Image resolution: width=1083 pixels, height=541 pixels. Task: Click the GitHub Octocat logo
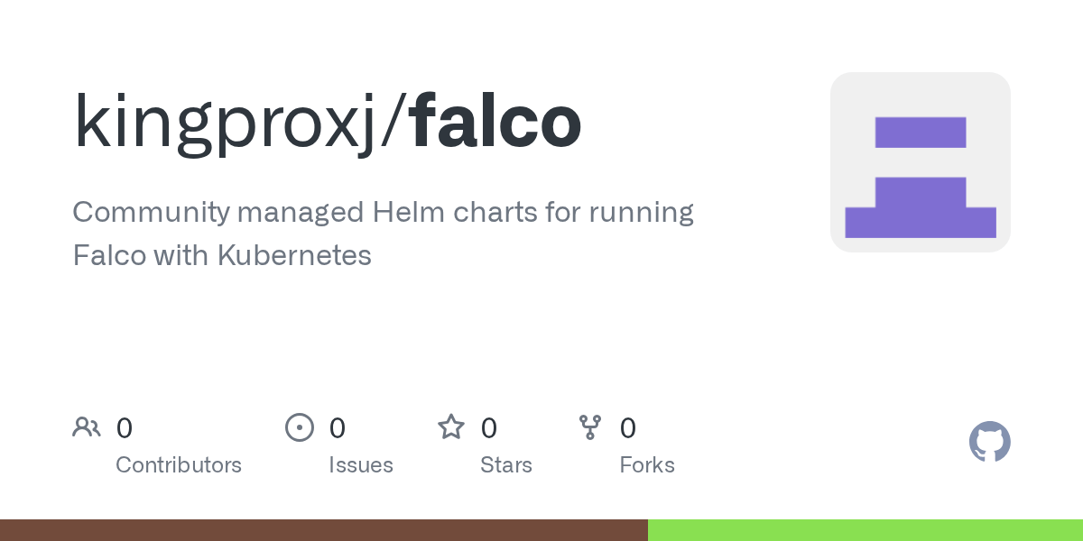(989, 442)
